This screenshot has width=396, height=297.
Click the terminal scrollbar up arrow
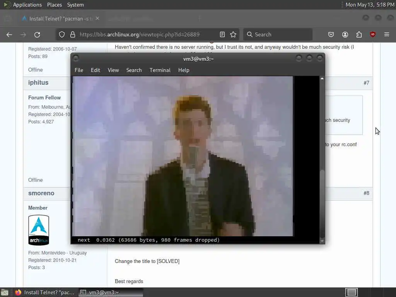coord(322,79)
